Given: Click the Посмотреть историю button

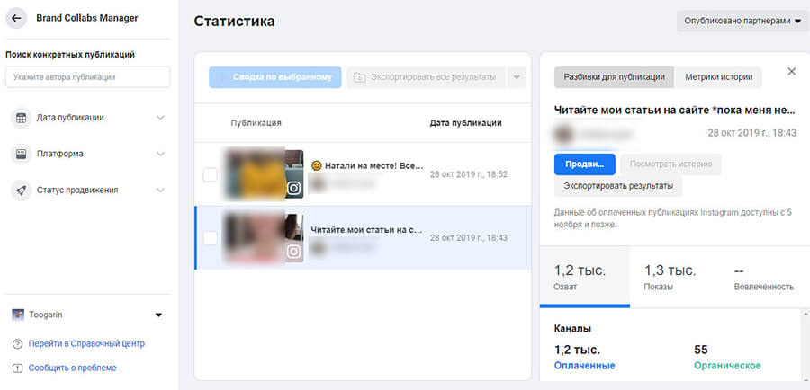Looking at the screenshot, I should coord(670,164).
